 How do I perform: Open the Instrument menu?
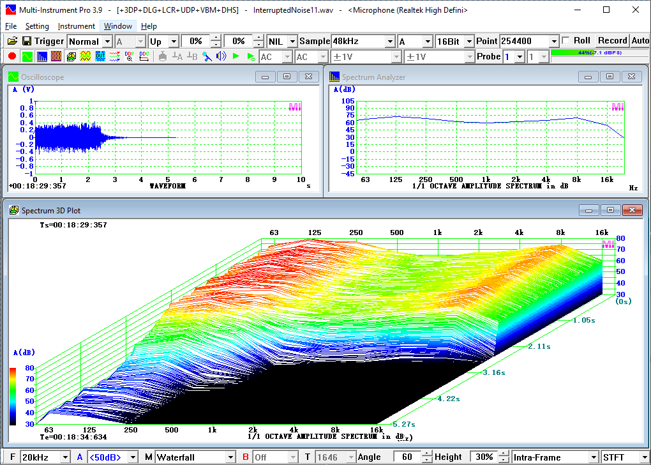[76, 26]
